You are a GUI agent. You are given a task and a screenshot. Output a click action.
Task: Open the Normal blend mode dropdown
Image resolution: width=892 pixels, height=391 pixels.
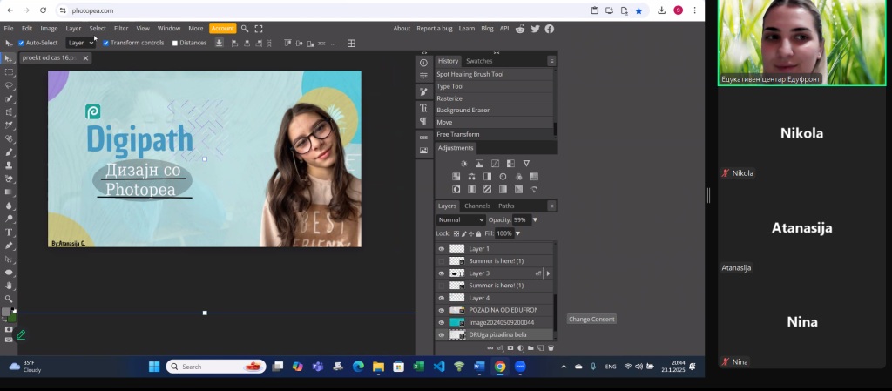[x=461, y=220]
